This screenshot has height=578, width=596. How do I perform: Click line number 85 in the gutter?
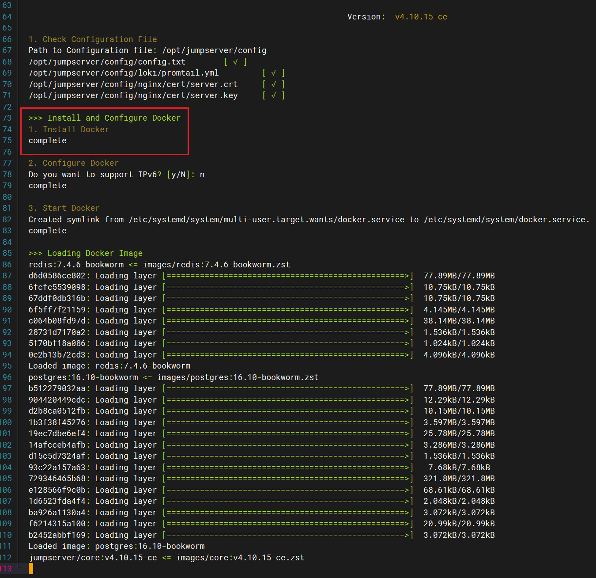click(x=7, y=253)
